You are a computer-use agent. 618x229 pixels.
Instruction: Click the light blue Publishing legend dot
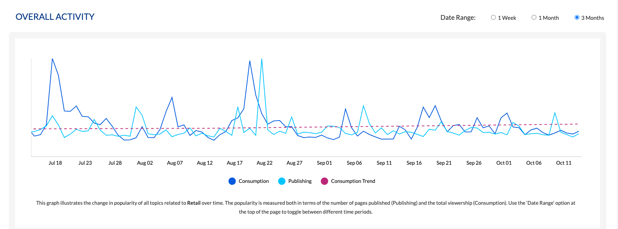281,181
